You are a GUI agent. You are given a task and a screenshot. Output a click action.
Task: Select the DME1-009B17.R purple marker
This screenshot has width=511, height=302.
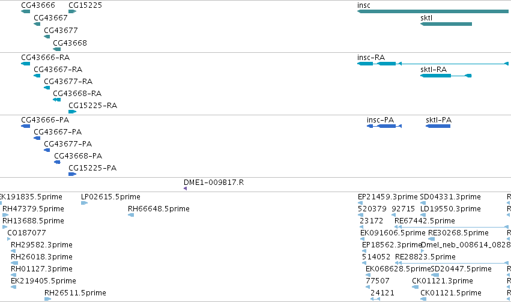[185, 189]
